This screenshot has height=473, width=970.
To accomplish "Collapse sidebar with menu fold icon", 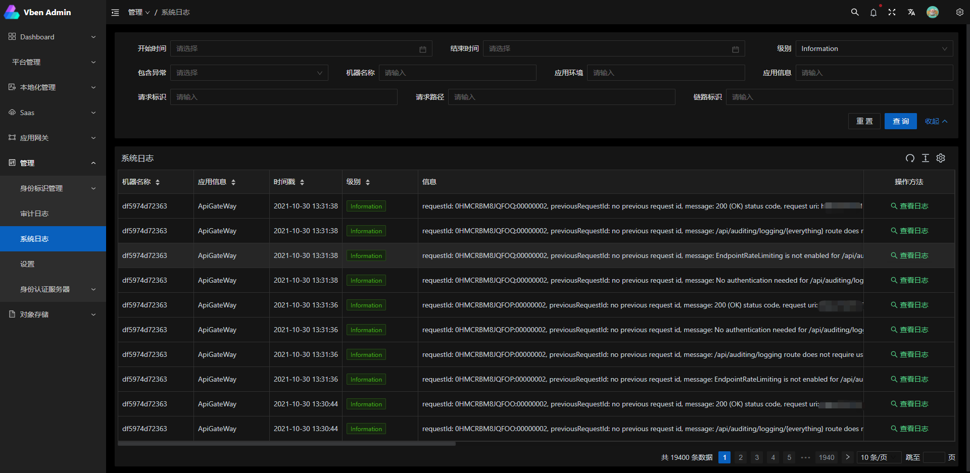I will coord(115,12).
